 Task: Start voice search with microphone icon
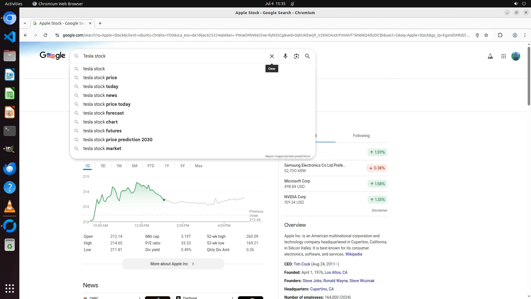(x=285, y=56)
